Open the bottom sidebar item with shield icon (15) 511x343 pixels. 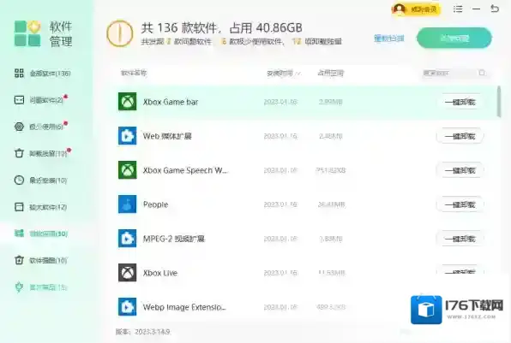pos(41,287)
